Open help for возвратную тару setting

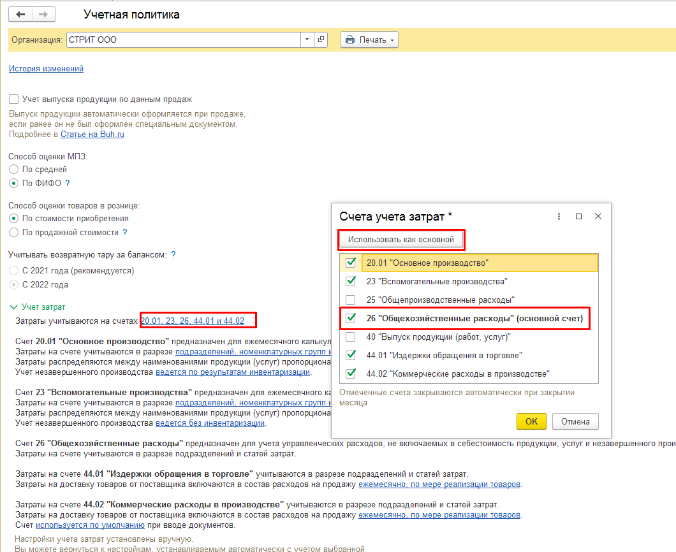click(x=173, y=255)
